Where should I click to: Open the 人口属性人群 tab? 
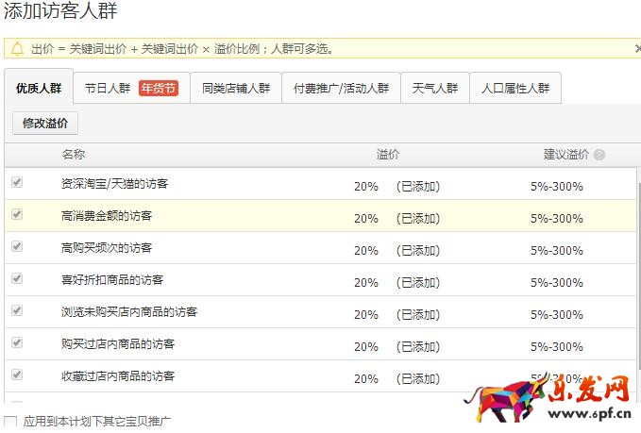[x=514, y=89]
